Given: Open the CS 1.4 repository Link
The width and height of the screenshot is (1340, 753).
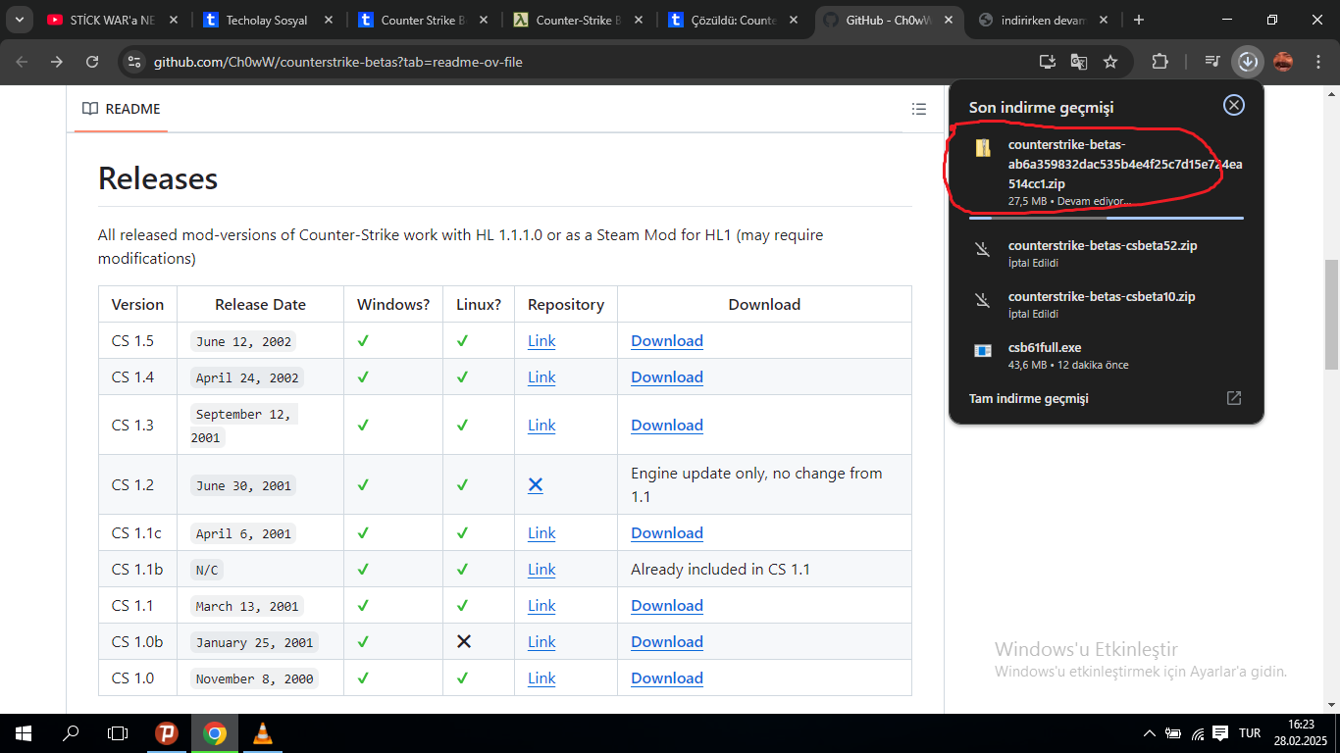Looking at the screenshot, I should pos(541,377).
